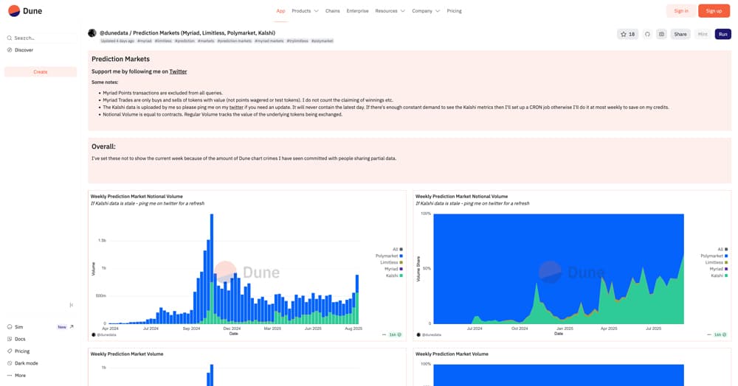
Task: Open the three-dot menu under the bar chart
Action: (384, 335)
